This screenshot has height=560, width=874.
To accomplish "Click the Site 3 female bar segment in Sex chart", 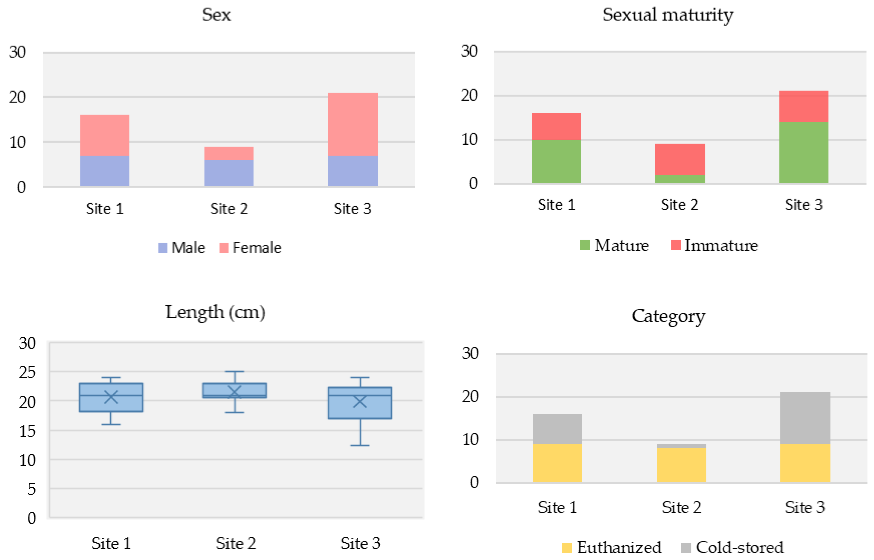I will pyautogui.click(x=352, y=124).
